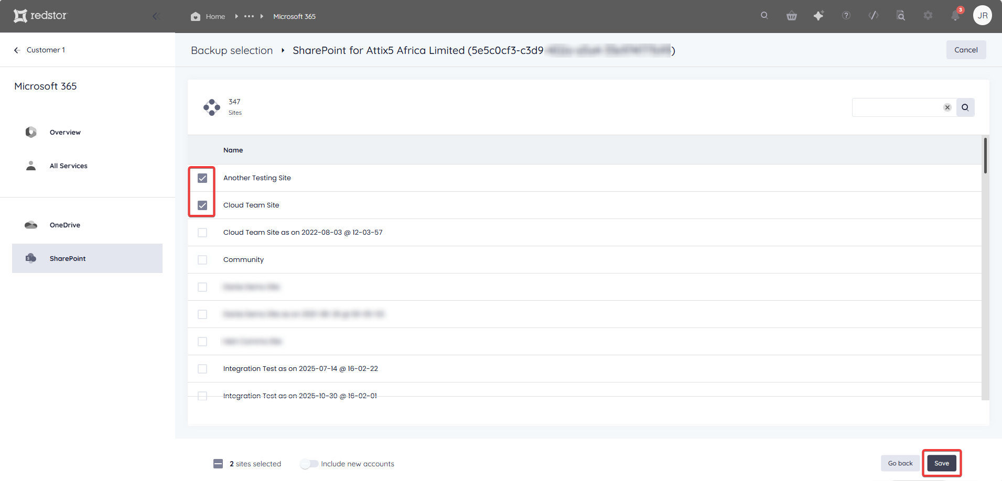This screenshot has width=1002, height=481.
Task: Uncheck the Cloud Team Site checkbox
Action: click(x=202, y=205)
